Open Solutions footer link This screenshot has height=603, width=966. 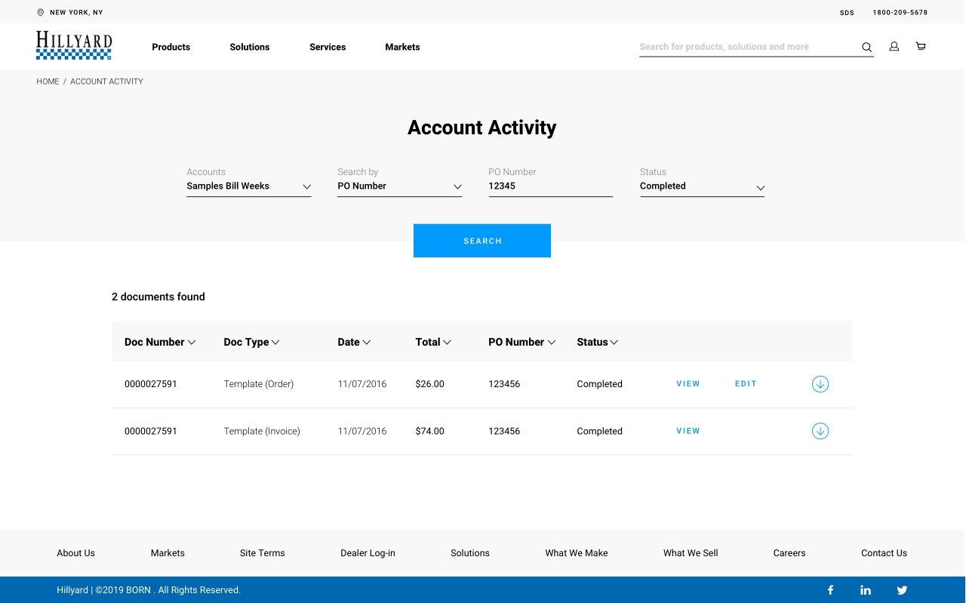pos(470,553)
